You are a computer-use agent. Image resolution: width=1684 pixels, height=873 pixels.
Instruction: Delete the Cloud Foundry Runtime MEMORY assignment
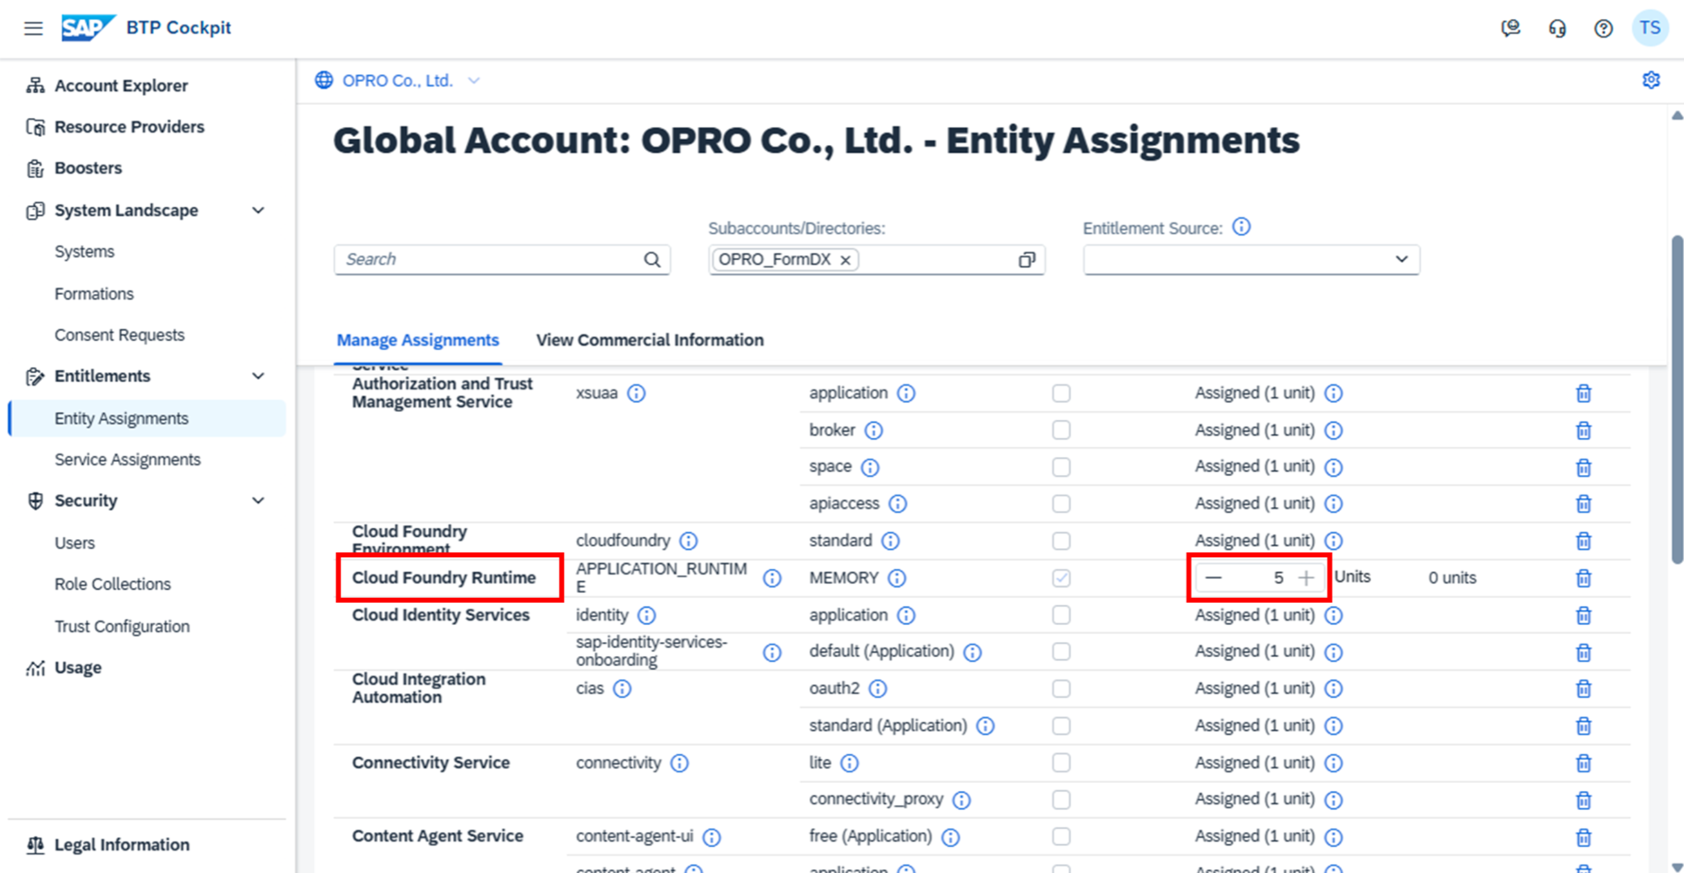(1583, 578)
